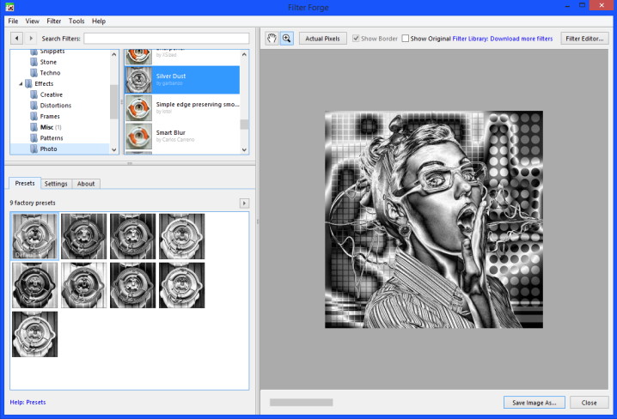
Task: Select second preset in second row
Action: pos(84,285)
